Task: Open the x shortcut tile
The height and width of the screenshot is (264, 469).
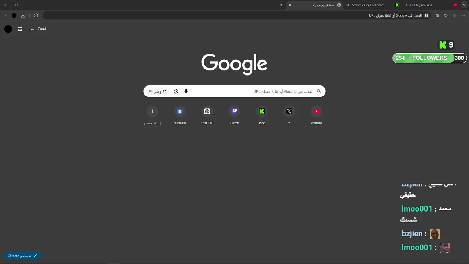Action: [x=289, y=115]
